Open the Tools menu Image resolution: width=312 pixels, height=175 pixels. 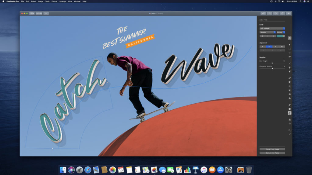pos(47,2)
